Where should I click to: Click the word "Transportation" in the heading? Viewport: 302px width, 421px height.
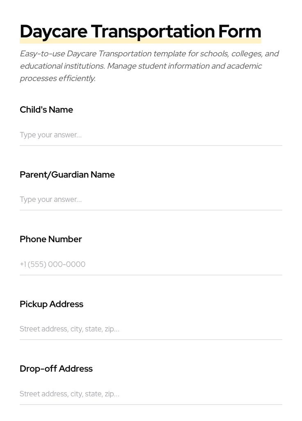[152, 32]
